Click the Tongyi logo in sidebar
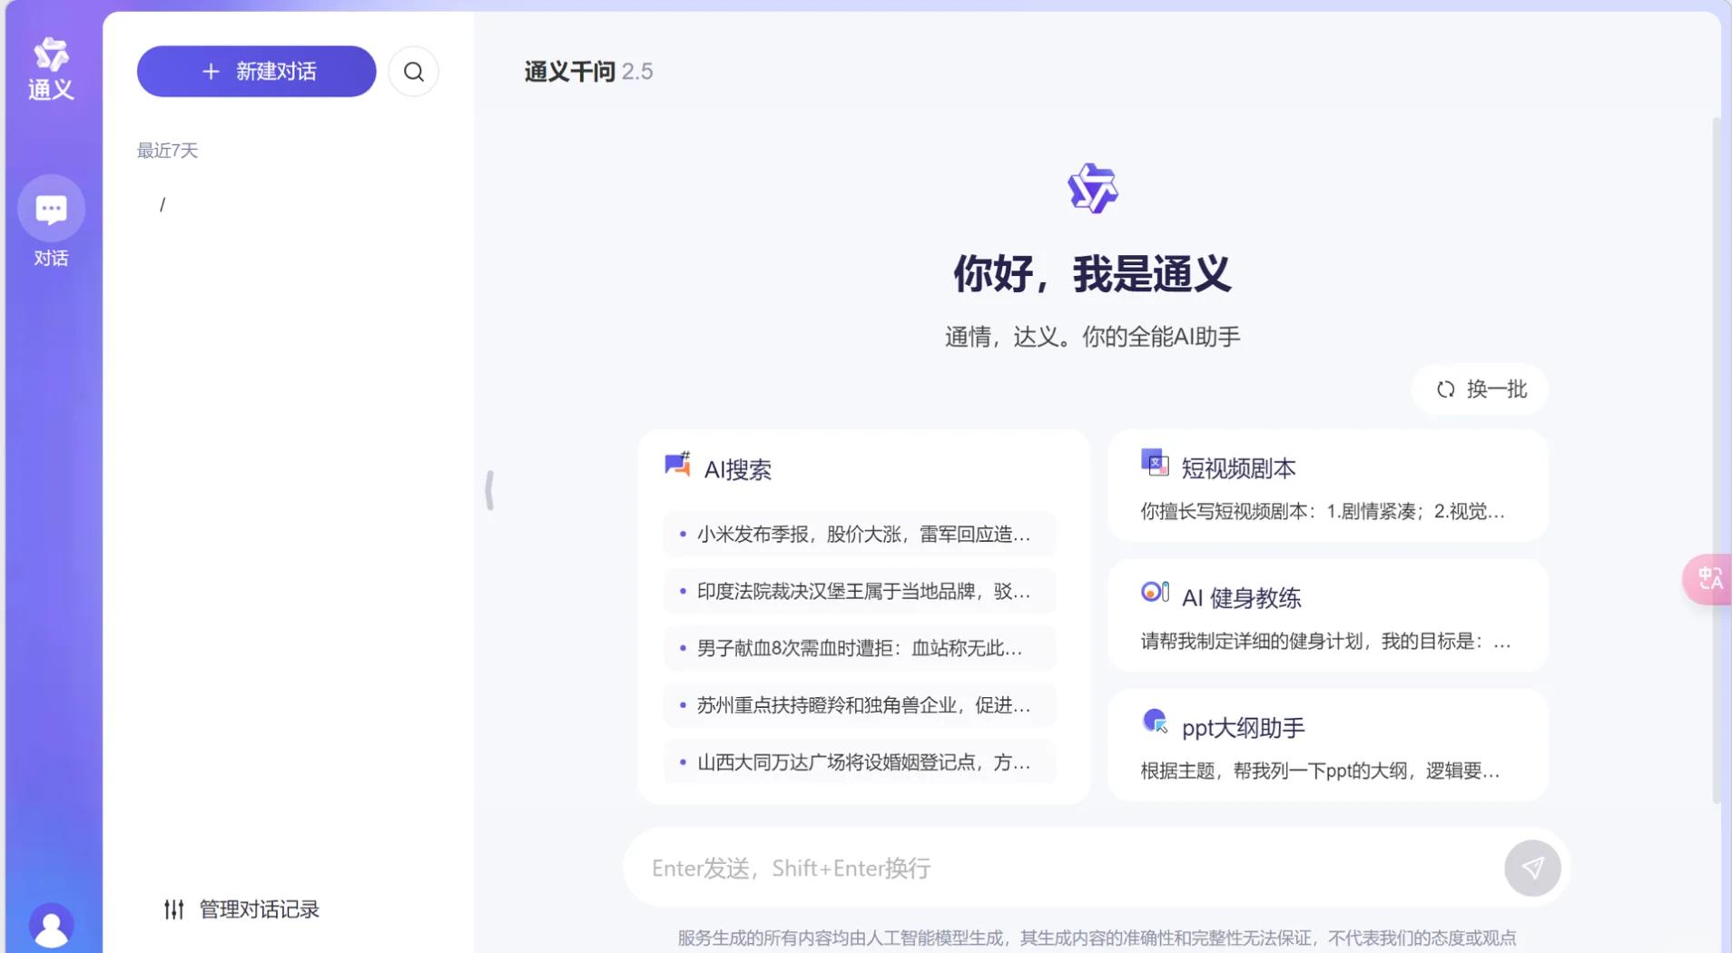 pos(51,69)
